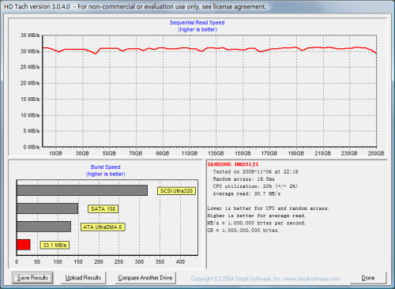Click the SATA 150 yellow label
This screenshot has width=395, height=289.
click(103, 209)
